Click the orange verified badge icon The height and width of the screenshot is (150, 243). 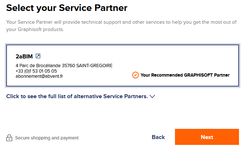(135, 75)
